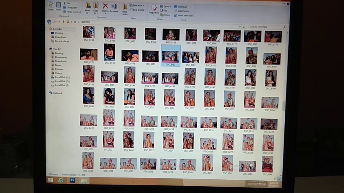Select Local Disk (D:) in navigation pane
This screenshot has height=193, width=344.
[x=60, y=81]
